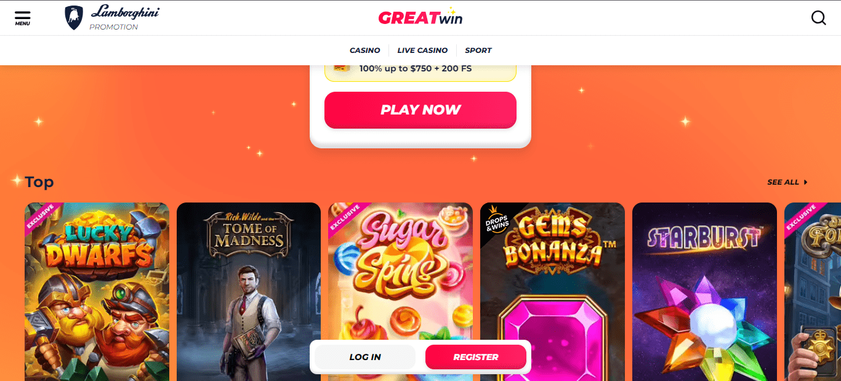Open the Casino tab
Screen dimensions: 841x381
(365, 50)
